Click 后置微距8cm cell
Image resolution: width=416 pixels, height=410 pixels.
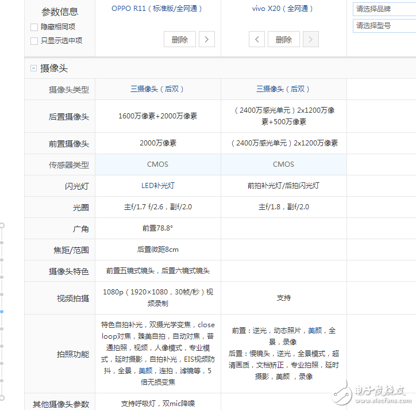[x=158, y=250]
